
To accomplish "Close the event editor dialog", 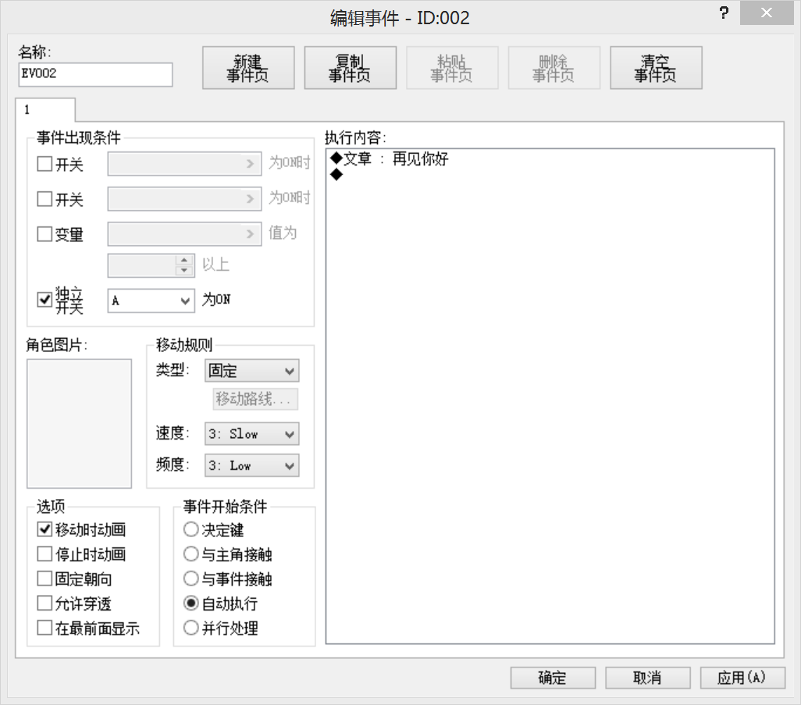I will tap(767, 12).
